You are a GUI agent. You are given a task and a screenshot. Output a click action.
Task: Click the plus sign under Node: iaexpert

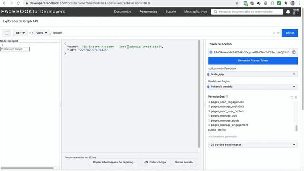(x=2, y=45)
